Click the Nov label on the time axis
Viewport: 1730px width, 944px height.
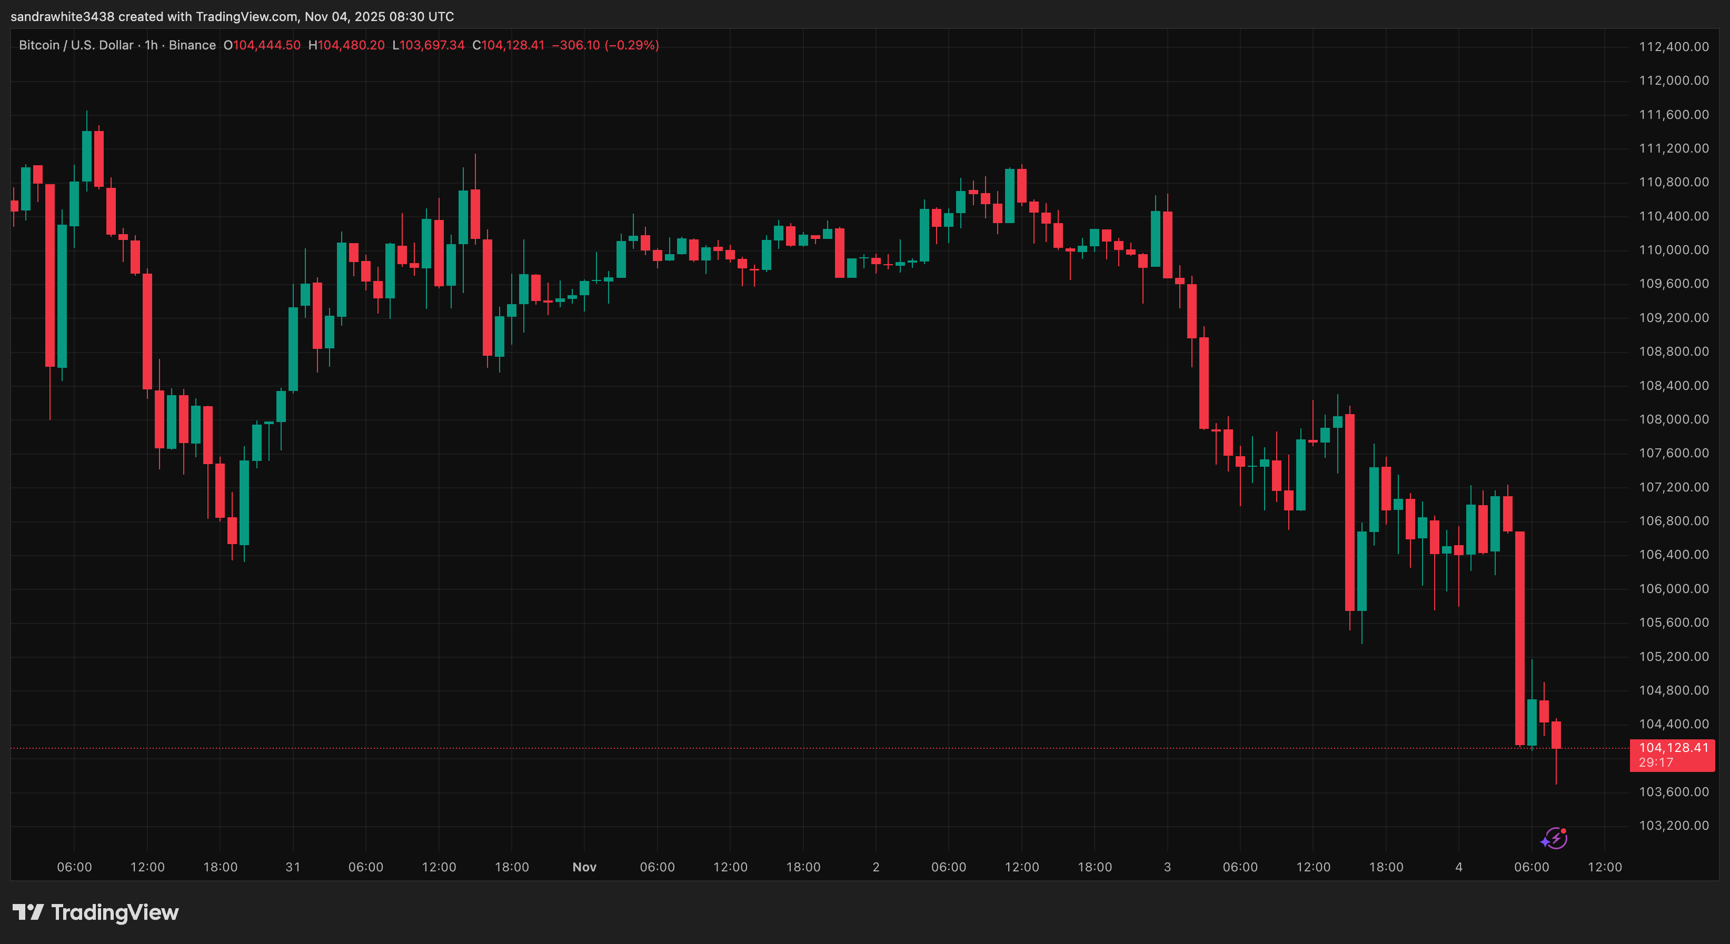click(584, 867)
